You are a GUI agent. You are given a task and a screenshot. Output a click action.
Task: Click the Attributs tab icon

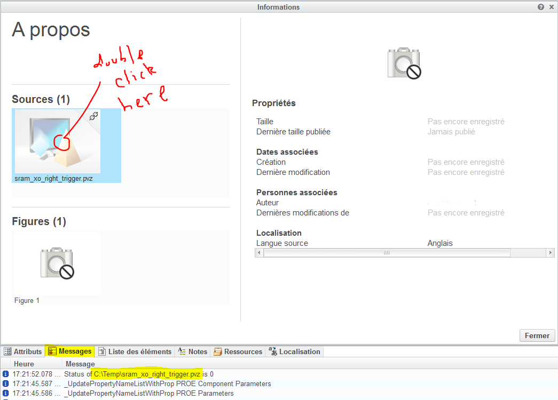point(7,351)
